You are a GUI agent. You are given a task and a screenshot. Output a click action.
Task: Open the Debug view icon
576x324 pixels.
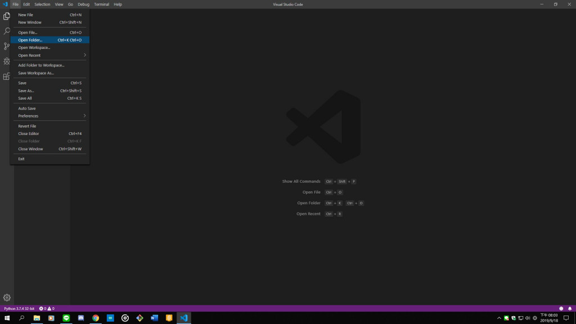[x=7, y=61]
